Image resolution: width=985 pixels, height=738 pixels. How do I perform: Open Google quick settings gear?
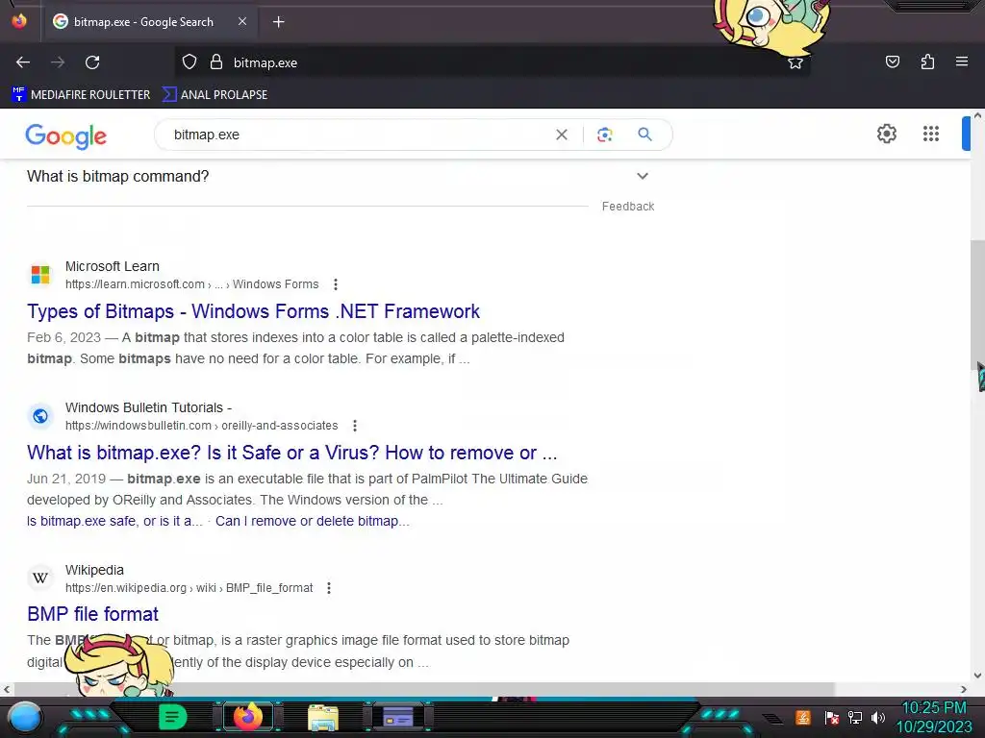886,134
